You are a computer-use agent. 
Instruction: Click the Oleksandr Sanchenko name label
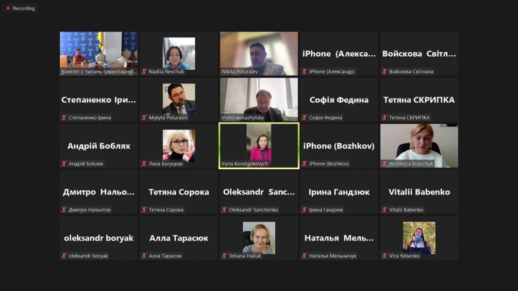click(x=253, y=210)
